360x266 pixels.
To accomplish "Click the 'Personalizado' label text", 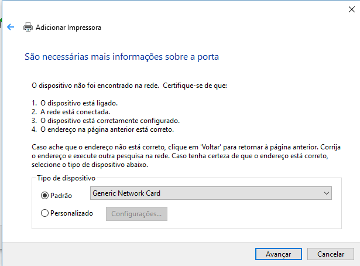I will pos(72,213).
